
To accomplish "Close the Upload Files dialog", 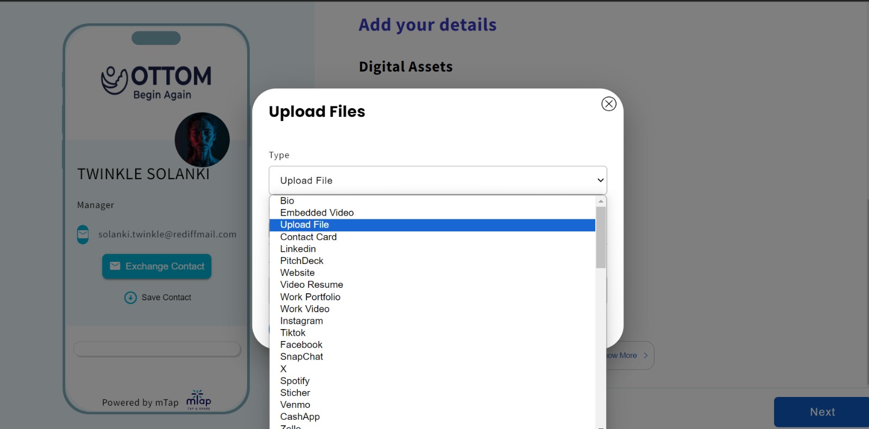I will click(609, 104).
